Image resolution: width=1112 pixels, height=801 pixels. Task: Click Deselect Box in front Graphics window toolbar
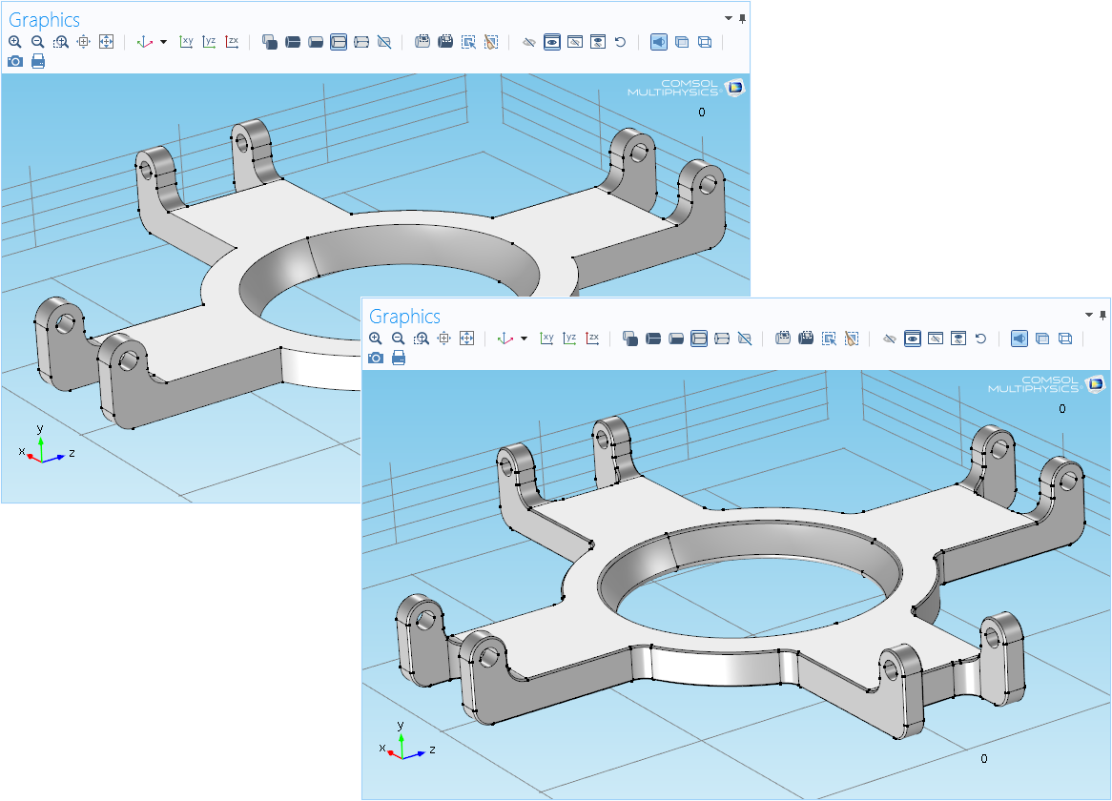point(806,339)
